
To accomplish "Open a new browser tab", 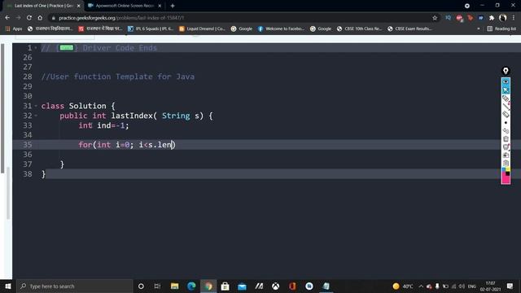I will click(x=173, y=6).
